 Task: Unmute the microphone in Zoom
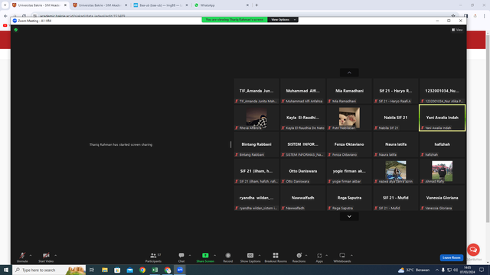[x=22, y=257]
